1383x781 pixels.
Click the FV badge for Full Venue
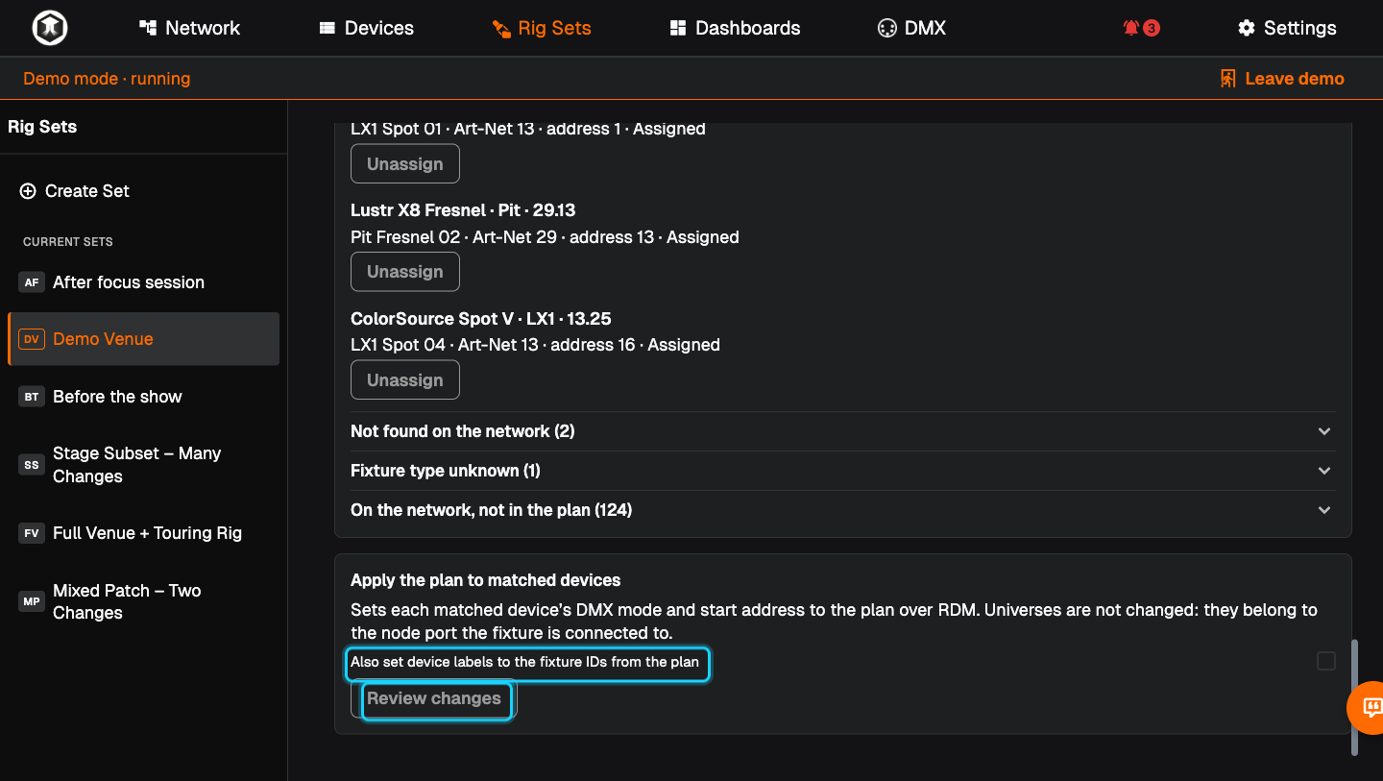[32, 533]
